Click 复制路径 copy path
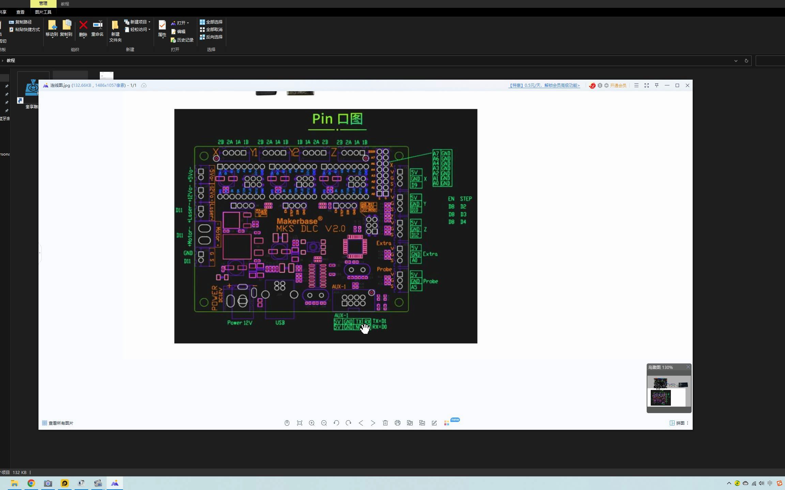The image size is (785, 490). (20, 22)
